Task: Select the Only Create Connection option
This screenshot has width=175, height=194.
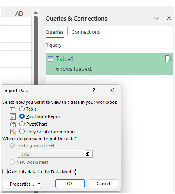Action: coord(22,132)
